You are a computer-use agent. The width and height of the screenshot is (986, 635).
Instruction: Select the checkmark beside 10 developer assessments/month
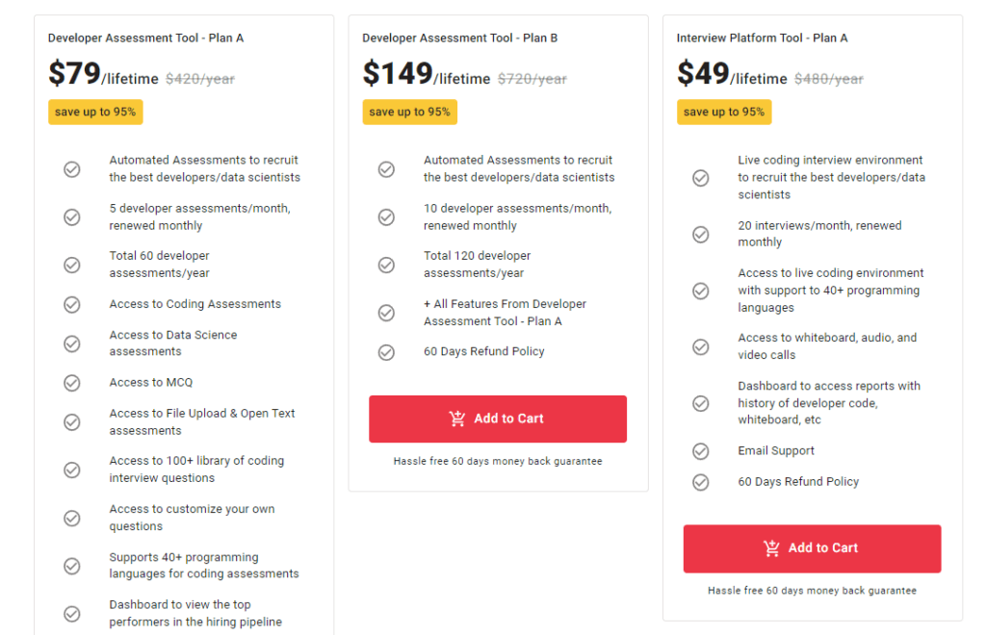click(x=386, y=216)
